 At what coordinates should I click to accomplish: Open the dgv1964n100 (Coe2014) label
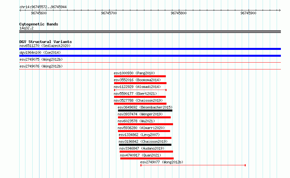click(x=40, y=52)
